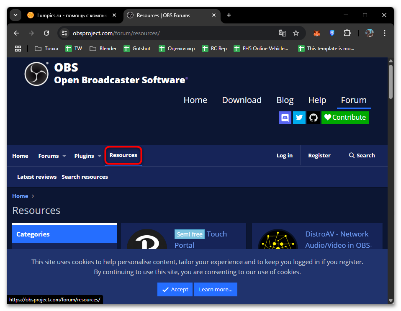This screenshot has height=311, width=401.
Task: Go back using the back arrow
Action: point(16,33)
